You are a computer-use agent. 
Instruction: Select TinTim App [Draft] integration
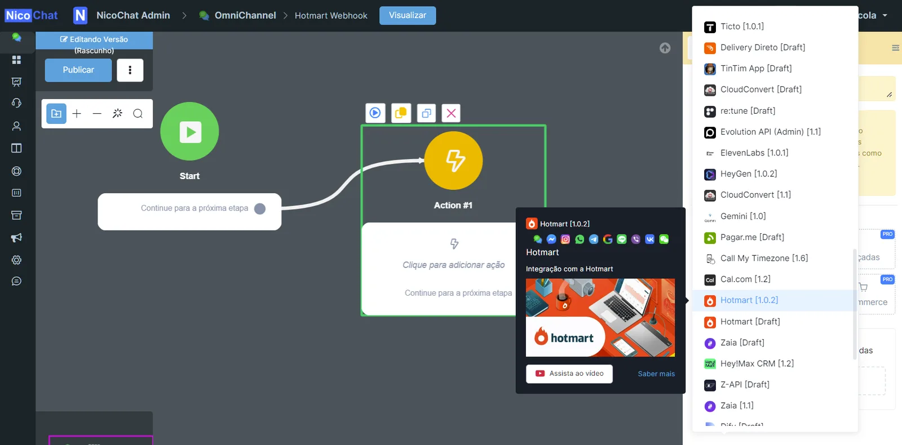click(775, 68)
